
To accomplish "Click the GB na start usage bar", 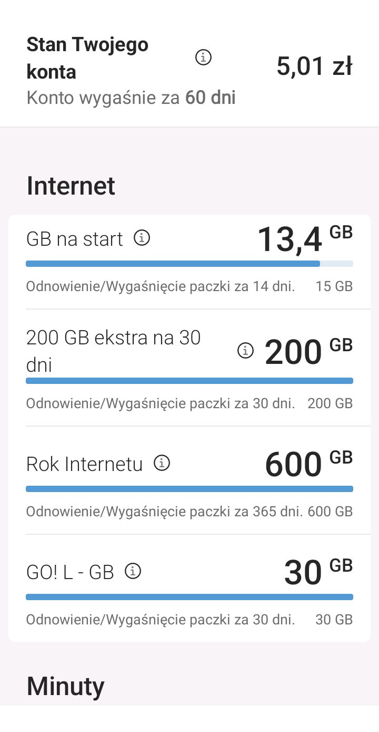I will tap(189, 264).
